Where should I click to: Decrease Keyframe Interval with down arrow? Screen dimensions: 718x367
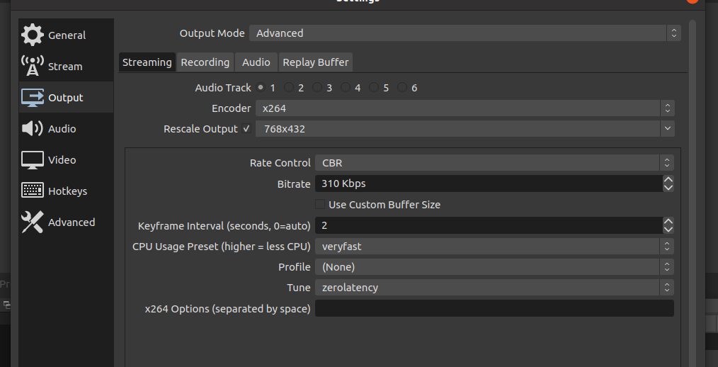coord(668,229)
